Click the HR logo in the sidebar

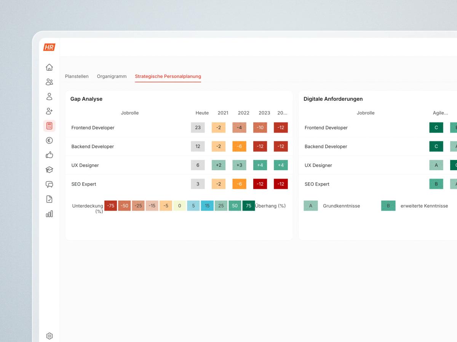point(49,47)
